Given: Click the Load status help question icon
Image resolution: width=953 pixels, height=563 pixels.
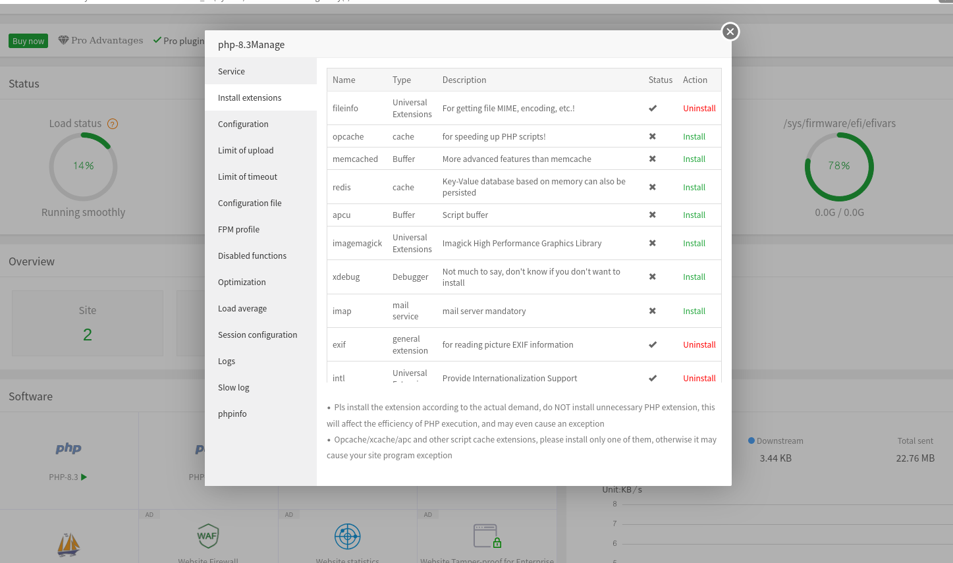Looking at the screenshot, I should click(113, 124).
